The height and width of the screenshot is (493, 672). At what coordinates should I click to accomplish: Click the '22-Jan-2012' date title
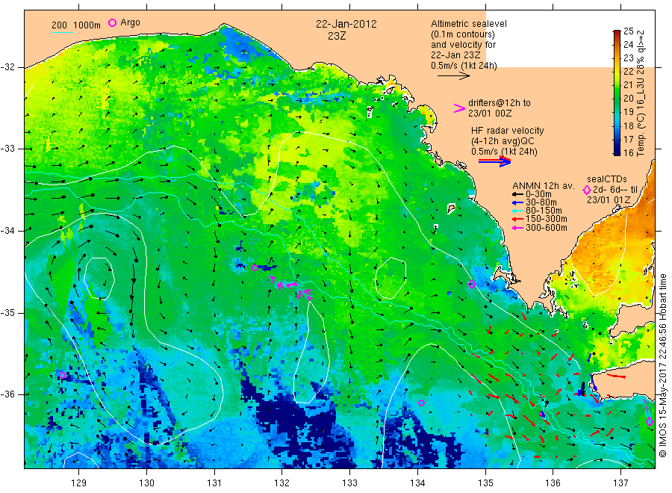pyautogui.click(x=346, y=24)
